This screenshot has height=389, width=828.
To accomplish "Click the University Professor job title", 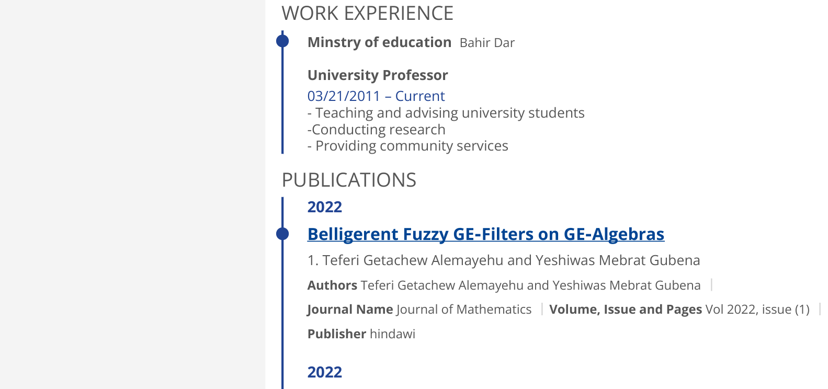I will 378,75.
